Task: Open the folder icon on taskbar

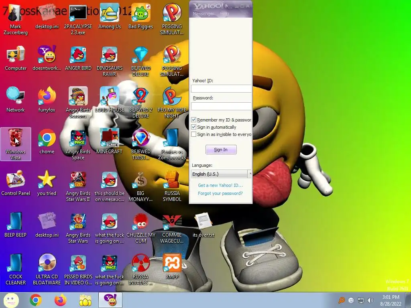Action: tap(85, 300)
